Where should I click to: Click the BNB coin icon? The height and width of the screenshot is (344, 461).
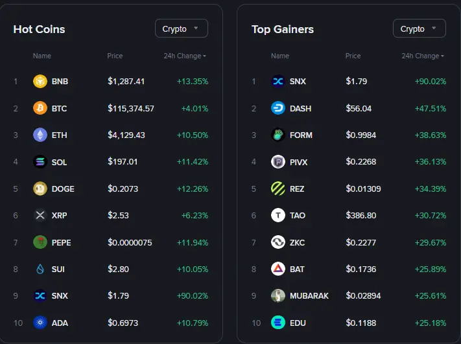click(40, 82)
